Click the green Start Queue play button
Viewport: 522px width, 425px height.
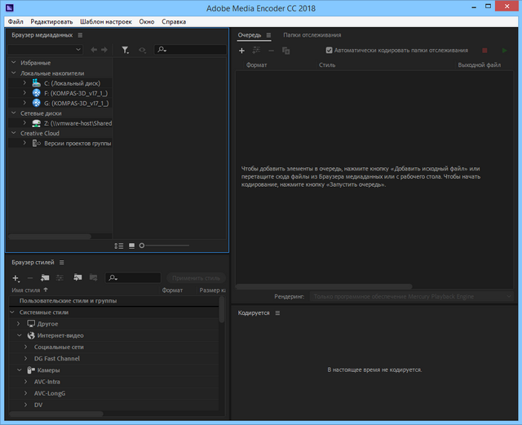[506, 51]
